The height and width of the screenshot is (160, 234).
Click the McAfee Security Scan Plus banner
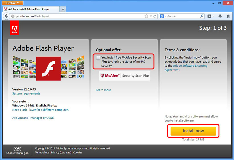tap(125, 76)
